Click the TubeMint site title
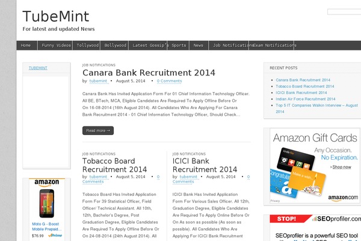Screen dimensions: 361x241 point(56,16)
